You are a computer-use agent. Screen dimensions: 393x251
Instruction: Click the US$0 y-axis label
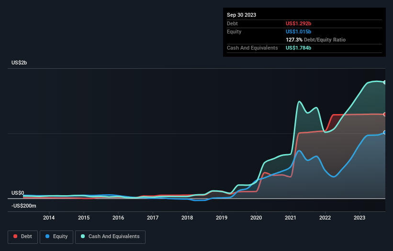pyautogui.click(x=18, y=193)
